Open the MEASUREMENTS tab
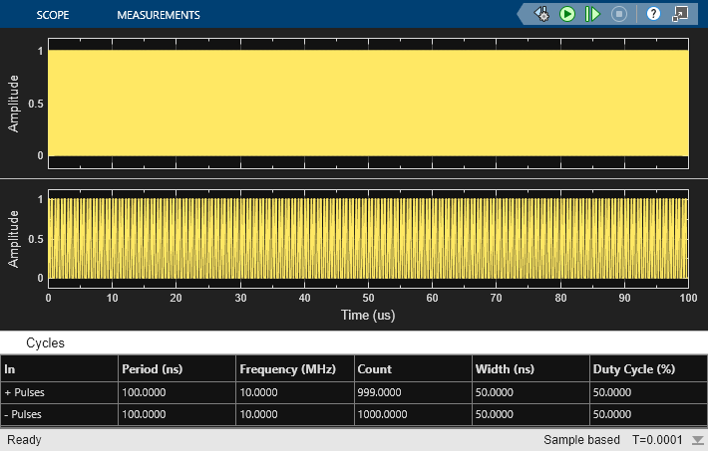 click(x=158, y=15)
